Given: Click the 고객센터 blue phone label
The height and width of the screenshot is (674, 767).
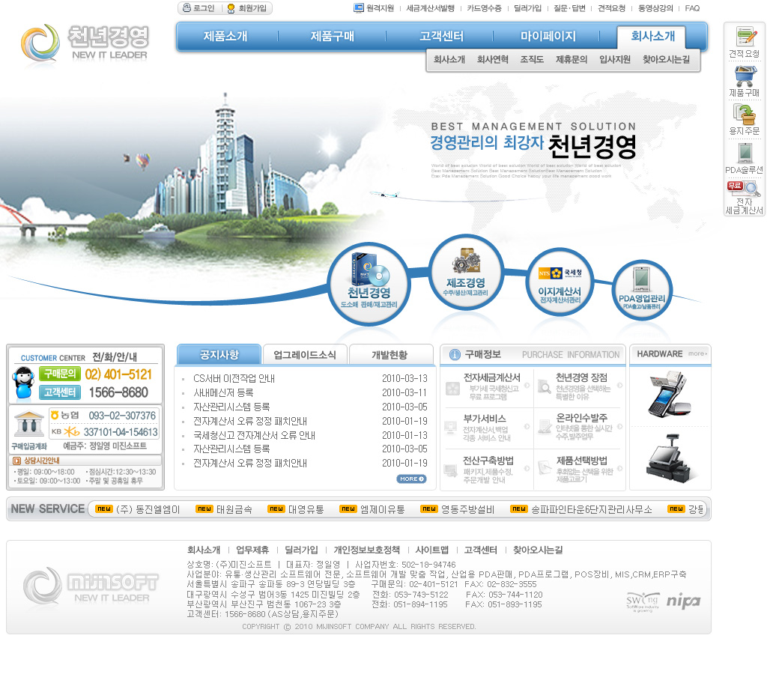Looking at the screenshot, I should pyautogui.click(x=60, y=392).
